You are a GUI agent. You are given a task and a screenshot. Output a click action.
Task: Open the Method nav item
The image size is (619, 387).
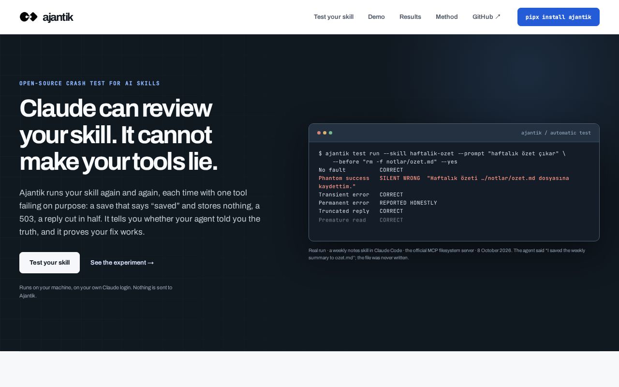[447, 17]
